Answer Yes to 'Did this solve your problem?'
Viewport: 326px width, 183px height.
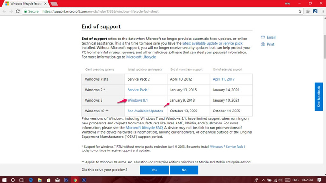pyautogui.click(x=154, y=170)
